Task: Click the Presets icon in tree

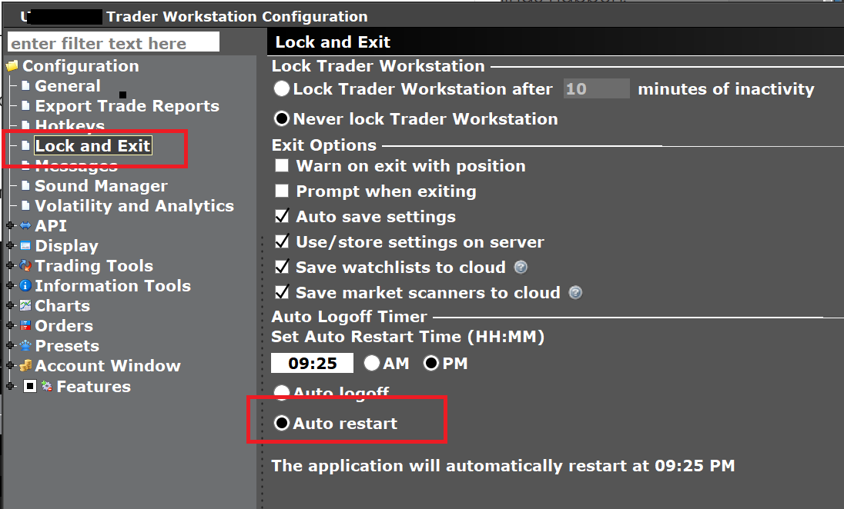Action: (x=25, y=345)
